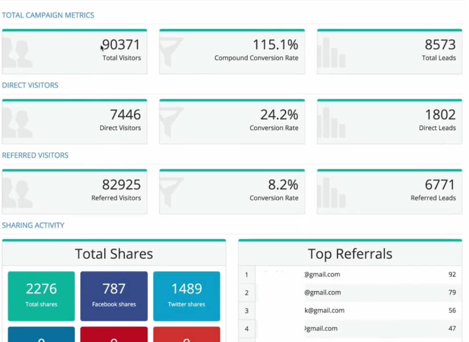Click the Direct Leads label
This screenshot has height=342, width=469.
437,128
